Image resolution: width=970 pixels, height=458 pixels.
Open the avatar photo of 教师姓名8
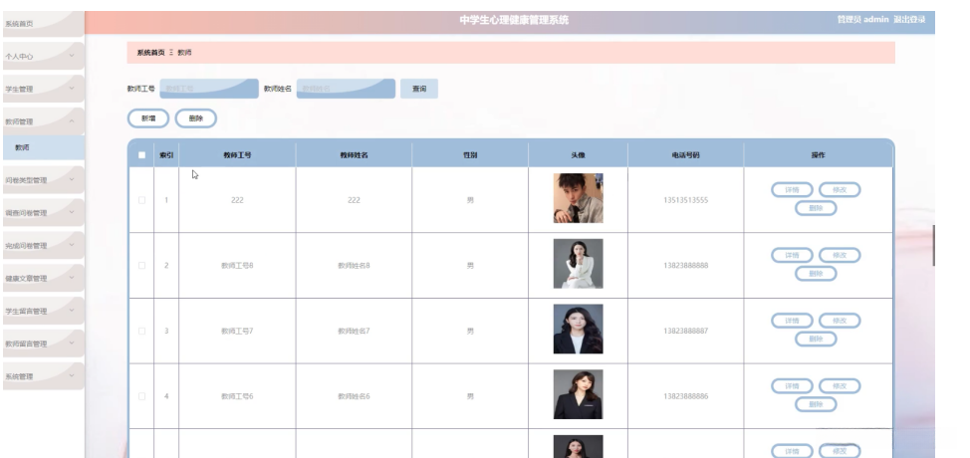point(578,263)
